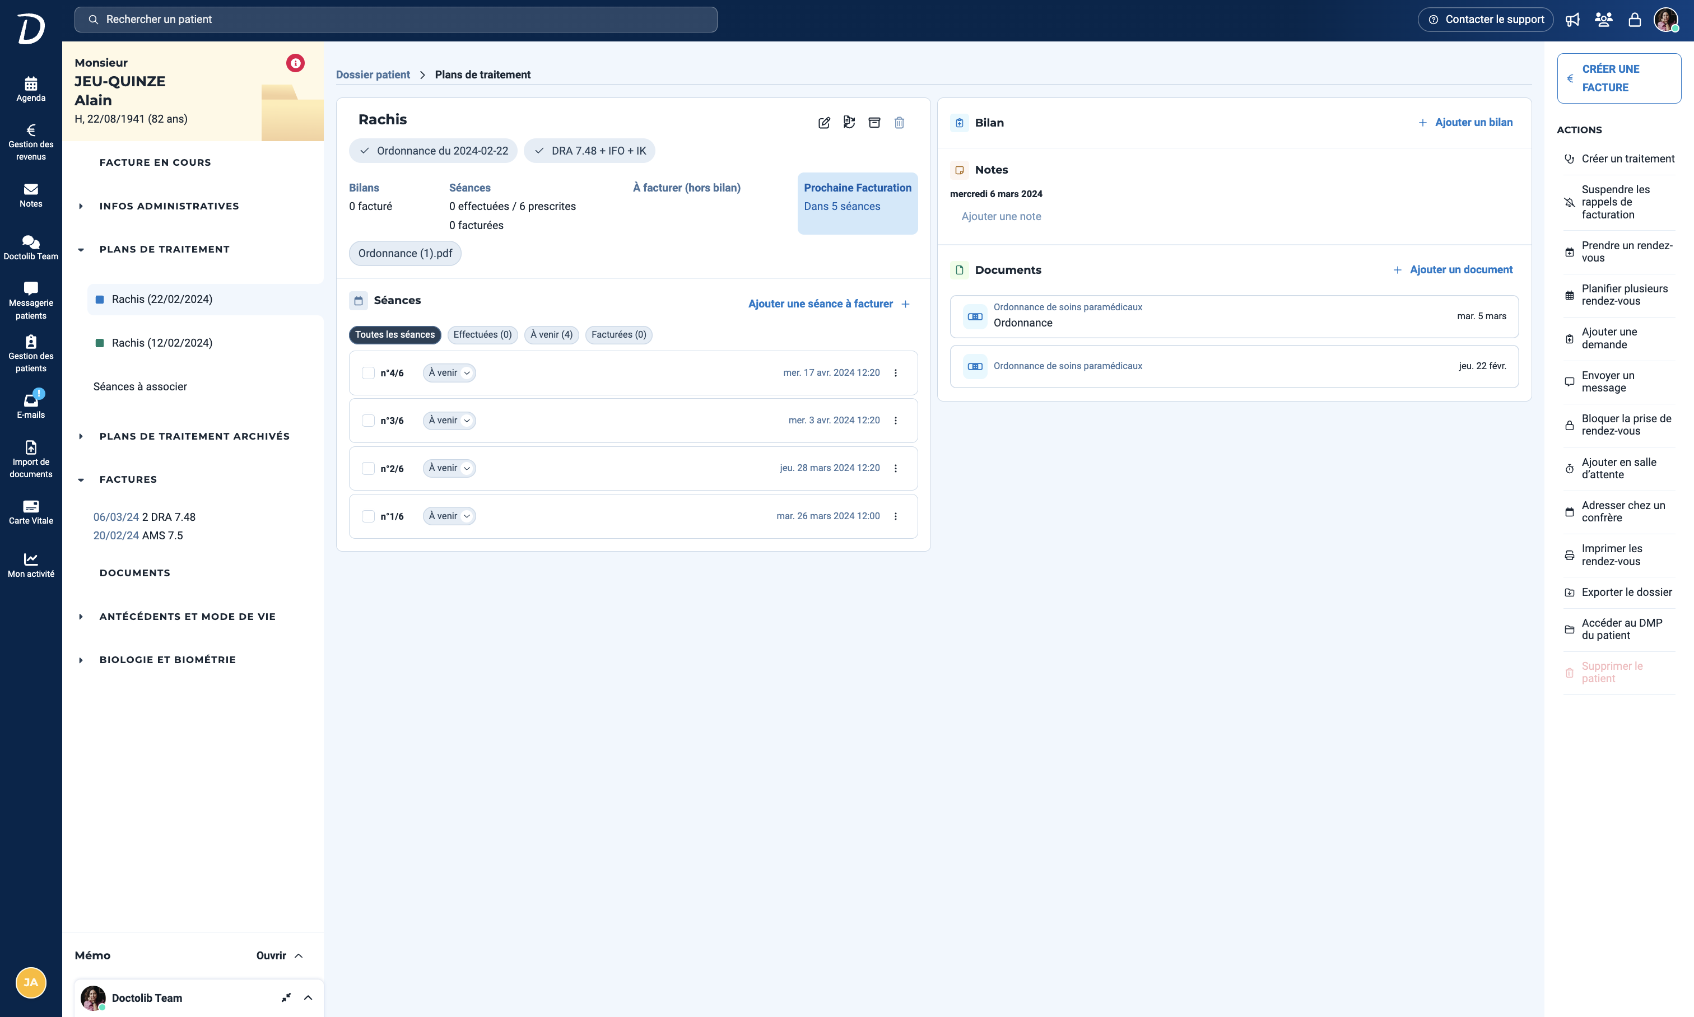1694x1017 pixels.
Task: Select green Rachis (12/02/2024) plan
Action: point(162,343)
